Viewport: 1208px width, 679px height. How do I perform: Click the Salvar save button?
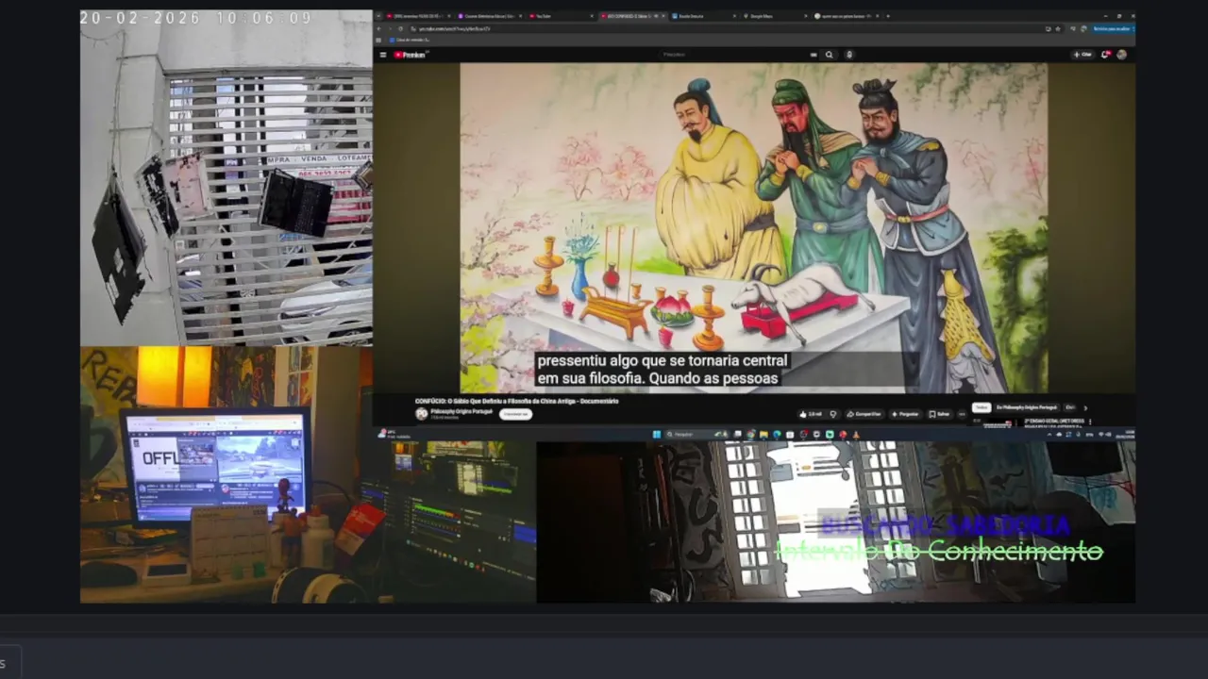pos(938,414)
